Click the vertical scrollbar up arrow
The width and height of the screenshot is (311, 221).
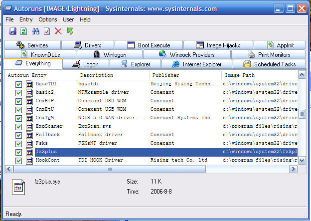pyautogui.click(x=302, y=75)
